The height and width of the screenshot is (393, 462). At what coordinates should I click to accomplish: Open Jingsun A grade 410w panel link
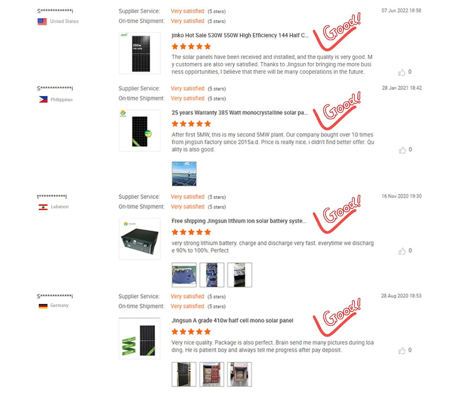click(232, 321)
